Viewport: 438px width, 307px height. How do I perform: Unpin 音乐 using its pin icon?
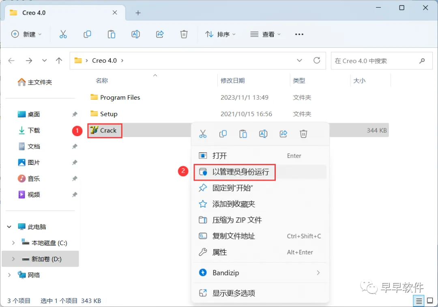coord(75,179)
